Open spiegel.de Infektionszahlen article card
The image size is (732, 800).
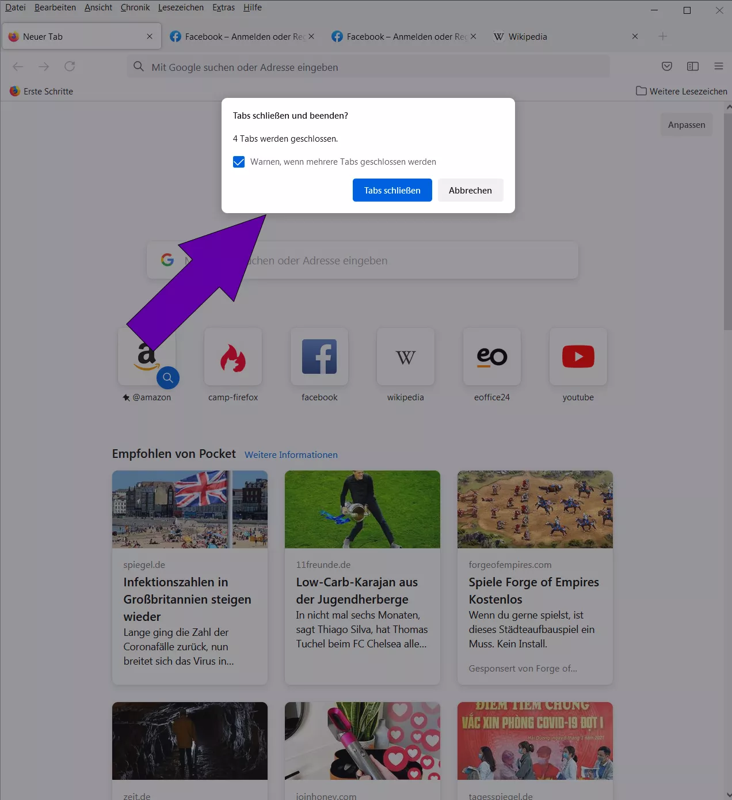(x=190, y=578)
